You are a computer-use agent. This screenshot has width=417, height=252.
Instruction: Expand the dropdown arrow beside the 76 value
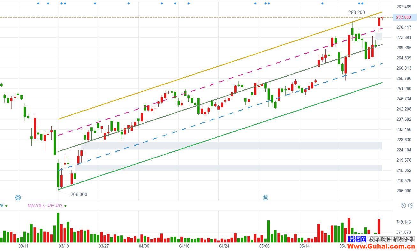[x=6, y=206]
